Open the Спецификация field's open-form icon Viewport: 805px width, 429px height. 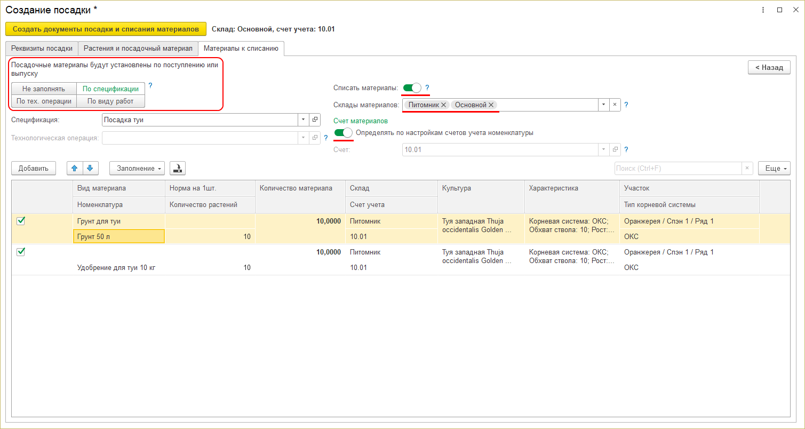[315, 120]
